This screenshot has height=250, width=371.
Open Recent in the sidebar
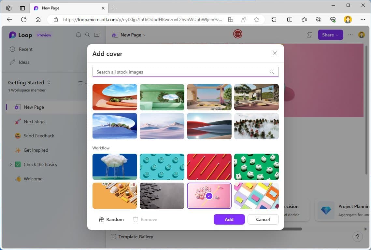[25, 49]
